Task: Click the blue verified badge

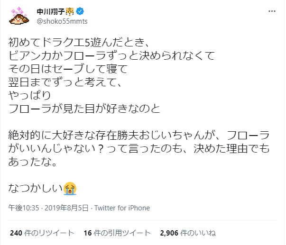Action: pyautogui.click(x=80, y=11)
